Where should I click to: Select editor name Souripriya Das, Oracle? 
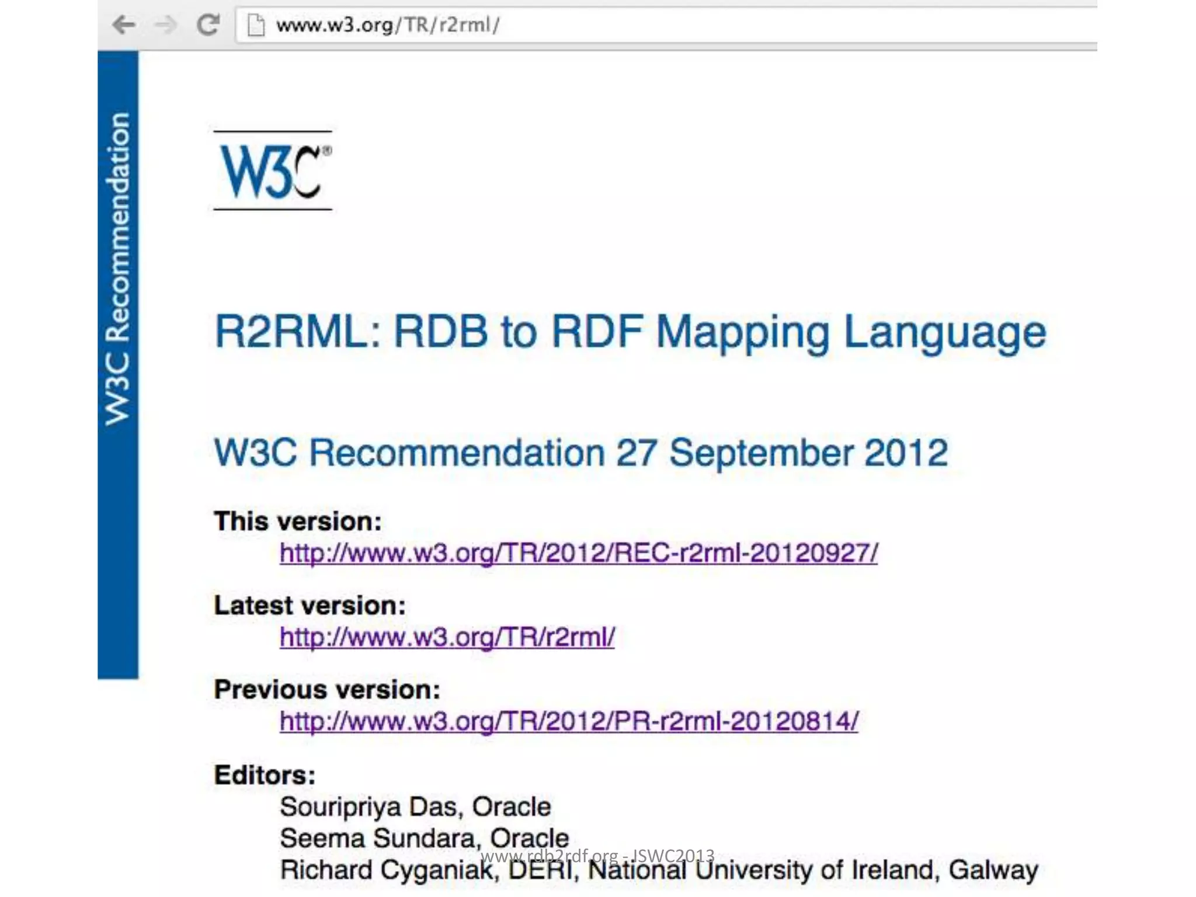[415, 807]
